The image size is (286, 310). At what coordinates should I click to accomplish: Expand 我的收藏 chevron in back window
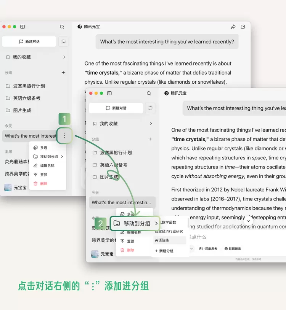[64, 57]
